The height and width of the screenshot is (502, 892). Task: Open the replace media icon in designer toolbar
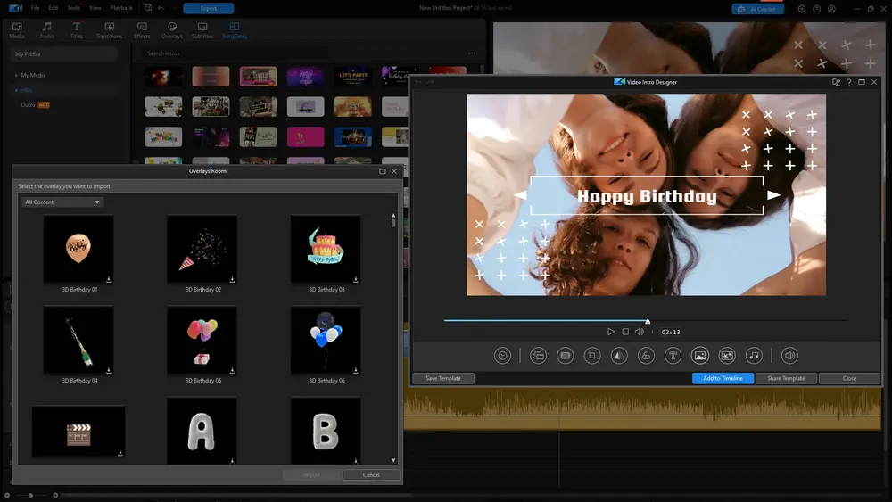click(538, 356)
